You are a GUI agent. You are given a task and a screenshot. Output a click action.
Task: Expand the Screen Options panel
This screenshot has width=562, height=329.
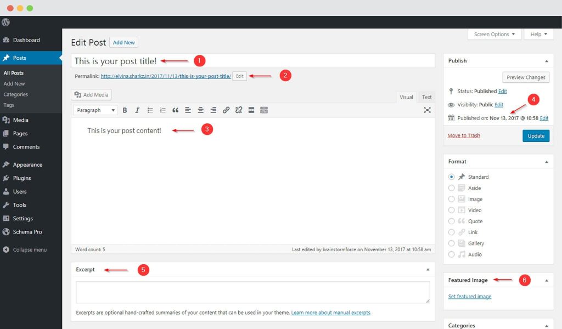click(494, 34)
